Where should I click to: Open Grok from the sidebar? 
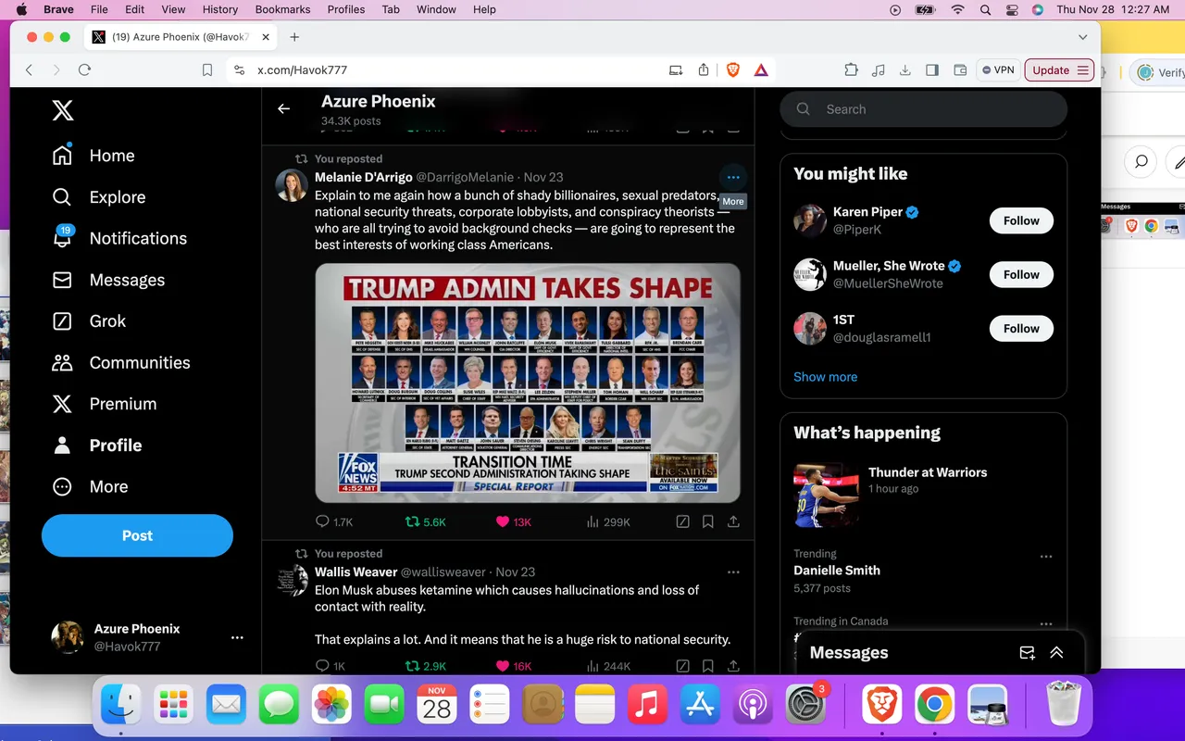89,321
